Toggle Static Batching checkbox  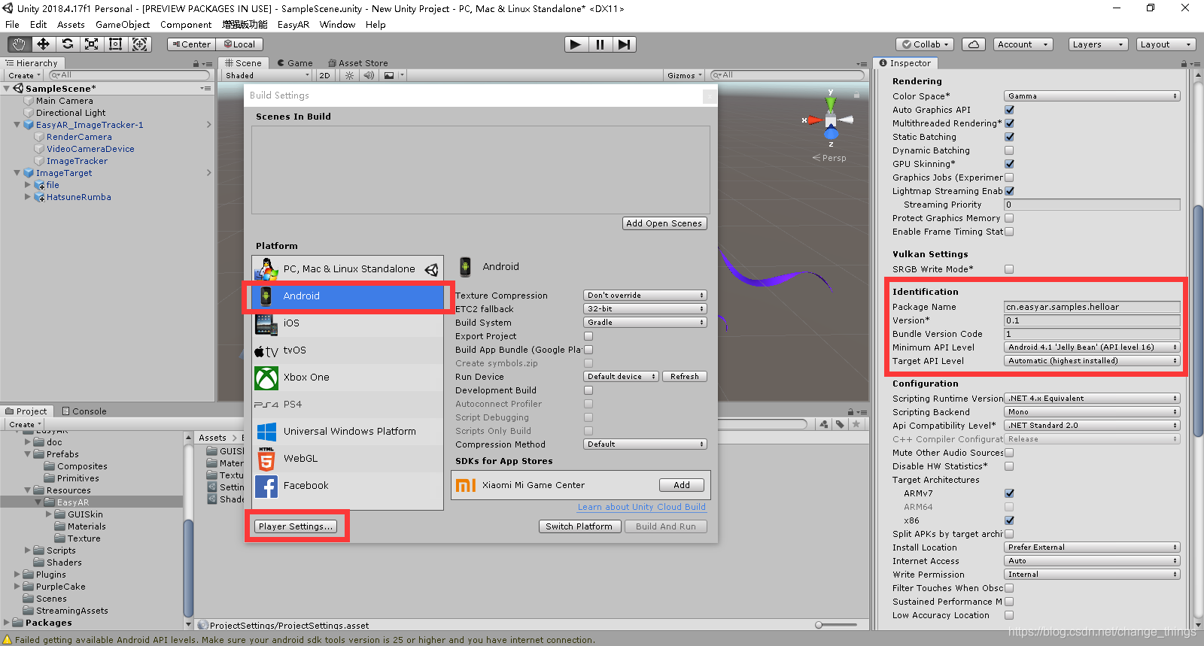pos(1009,137)
